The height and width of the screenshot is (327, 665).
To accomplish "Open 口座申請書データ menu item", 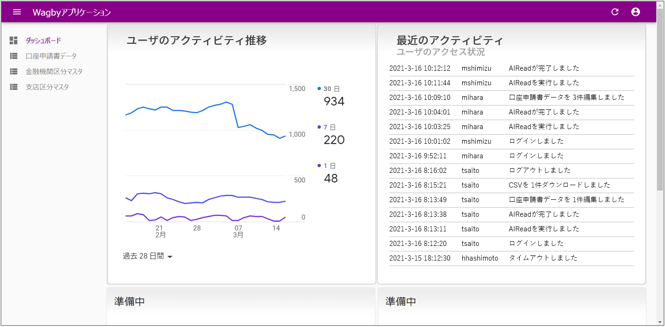I will pyautogui.click(x=51, y=56).
